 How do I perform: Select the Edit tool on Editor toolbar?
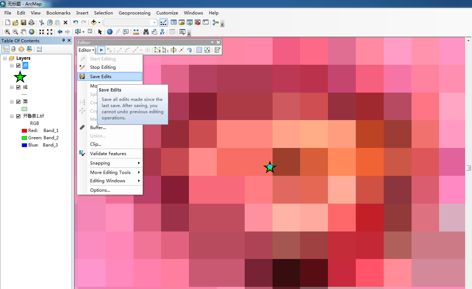coord(101,50)
